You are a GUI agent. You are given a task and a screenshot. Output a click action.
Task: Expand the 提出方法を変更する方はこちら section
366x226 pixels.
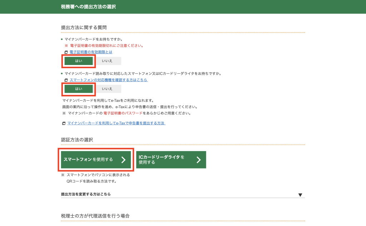coord(86,194)
